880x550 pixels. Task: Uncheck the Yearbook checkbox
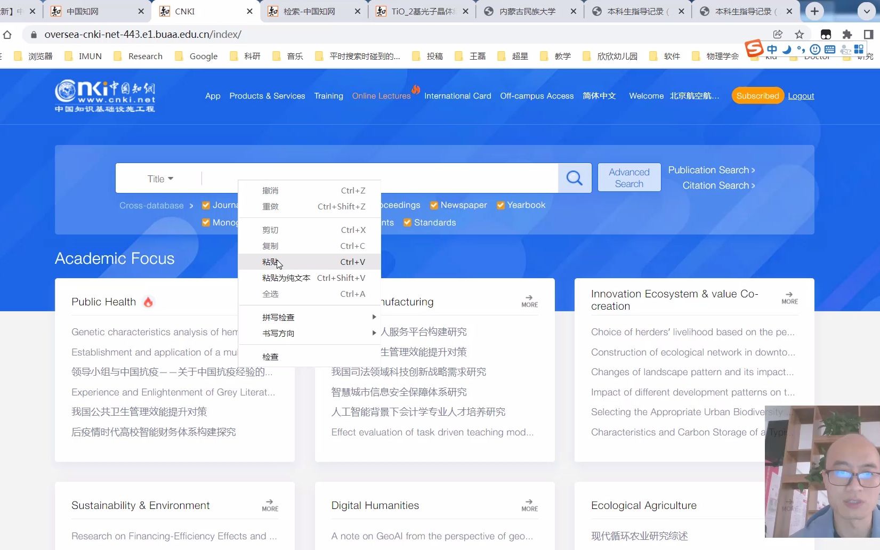point(500,205)
